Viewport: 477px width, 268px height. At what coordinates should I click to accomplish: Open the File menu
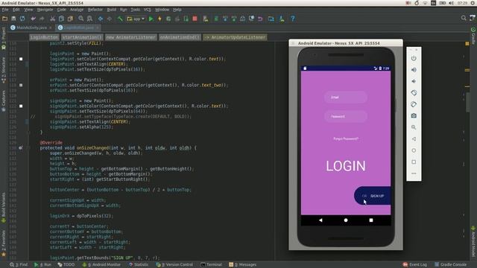(5, 10)
